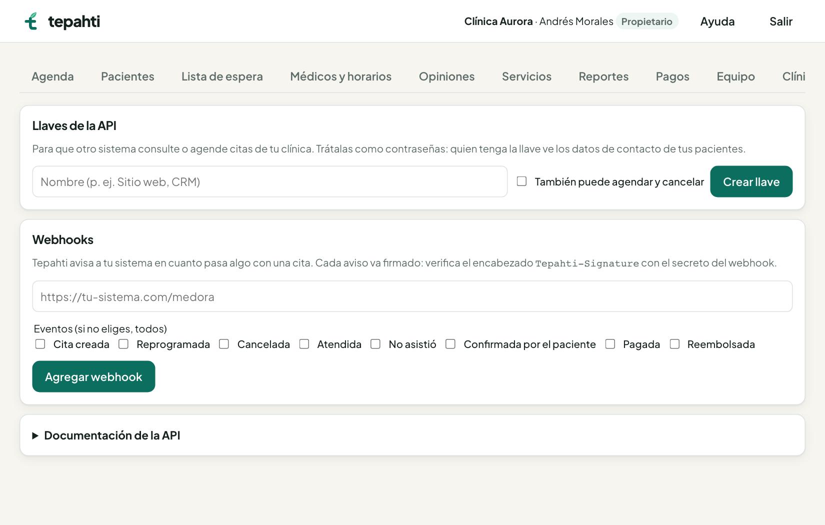Switch to the Pacientes tab

[127, 76]
